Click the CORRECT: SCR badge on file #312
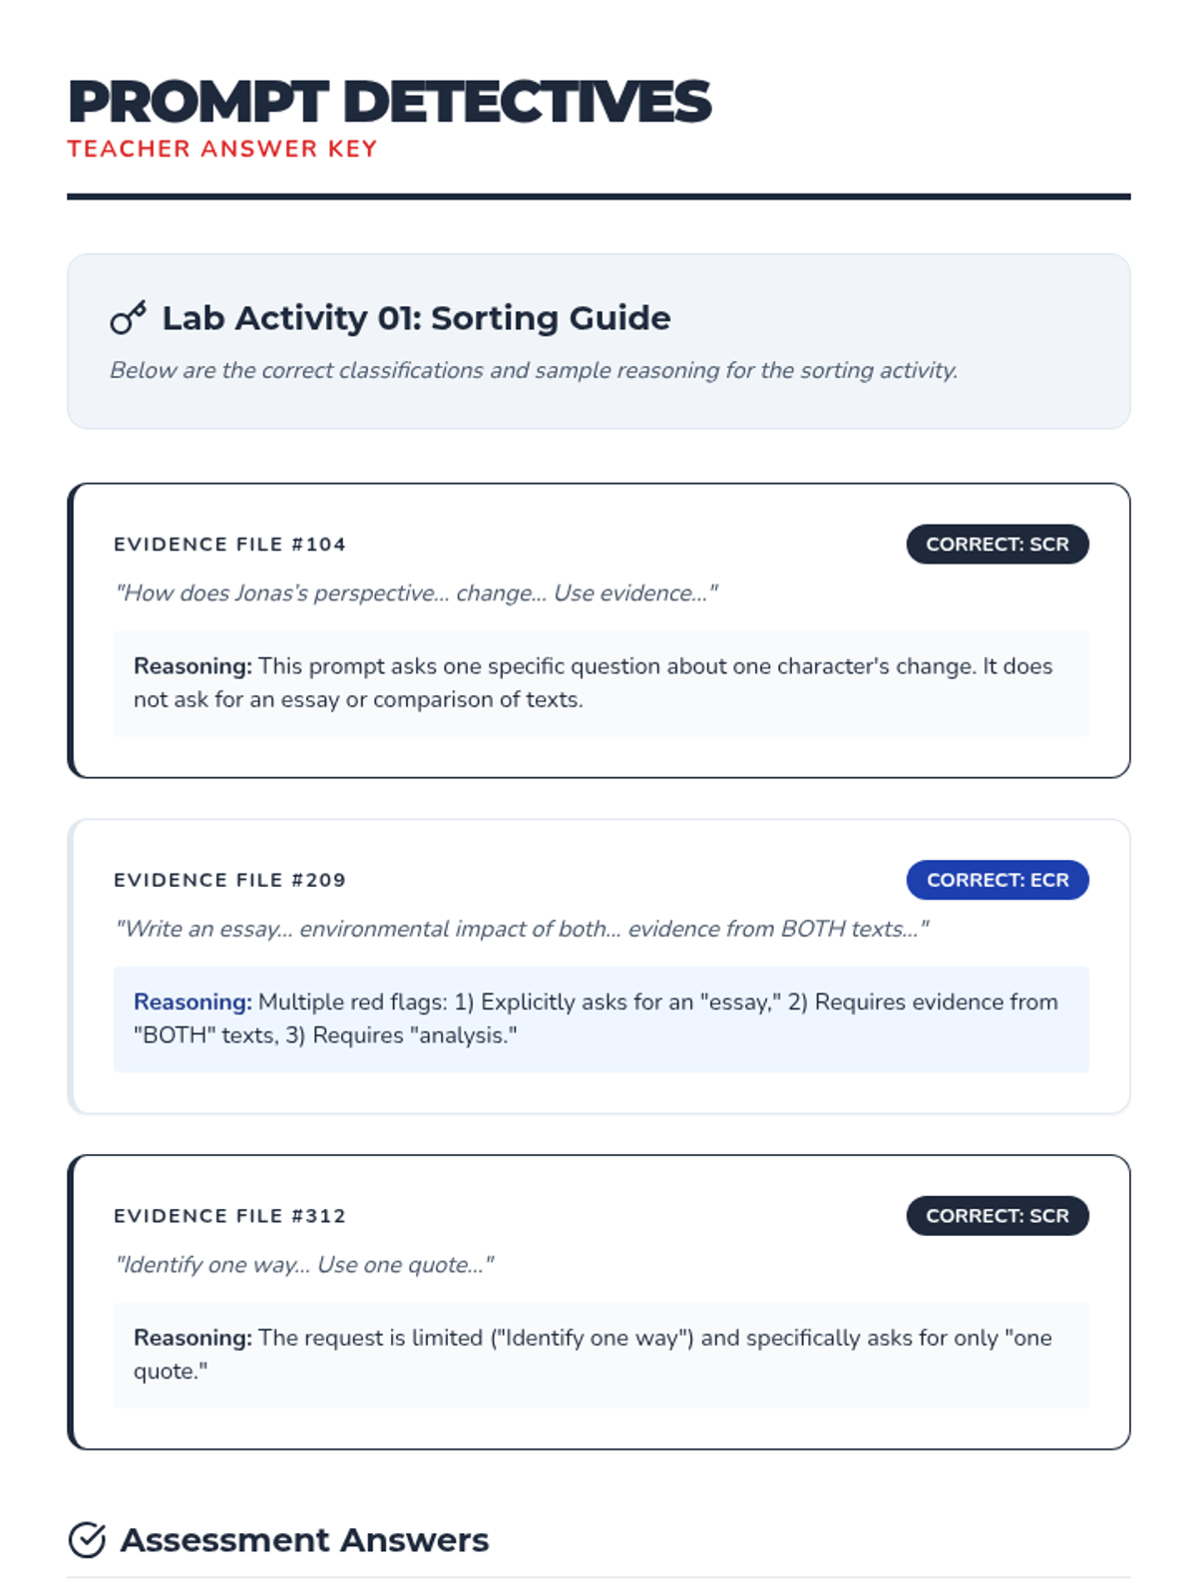Screen dimensions: 1197x1596 (x=997, y=1216)
